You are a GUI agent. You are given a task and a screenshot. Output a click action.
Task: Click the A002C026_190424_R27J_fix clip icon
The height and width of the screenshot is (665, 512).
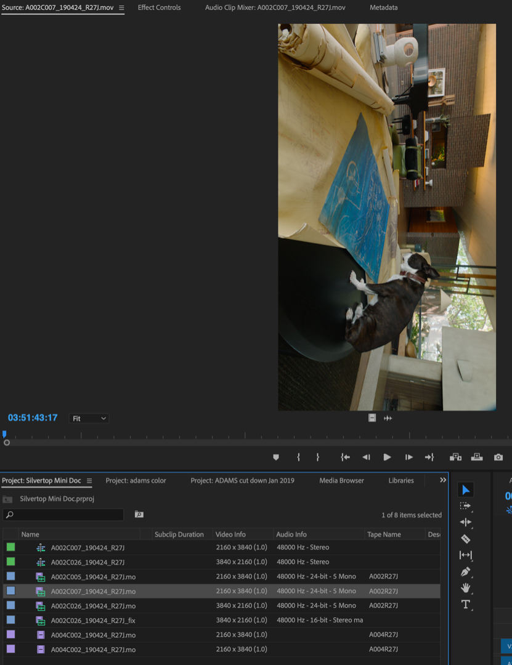(40, 621)
